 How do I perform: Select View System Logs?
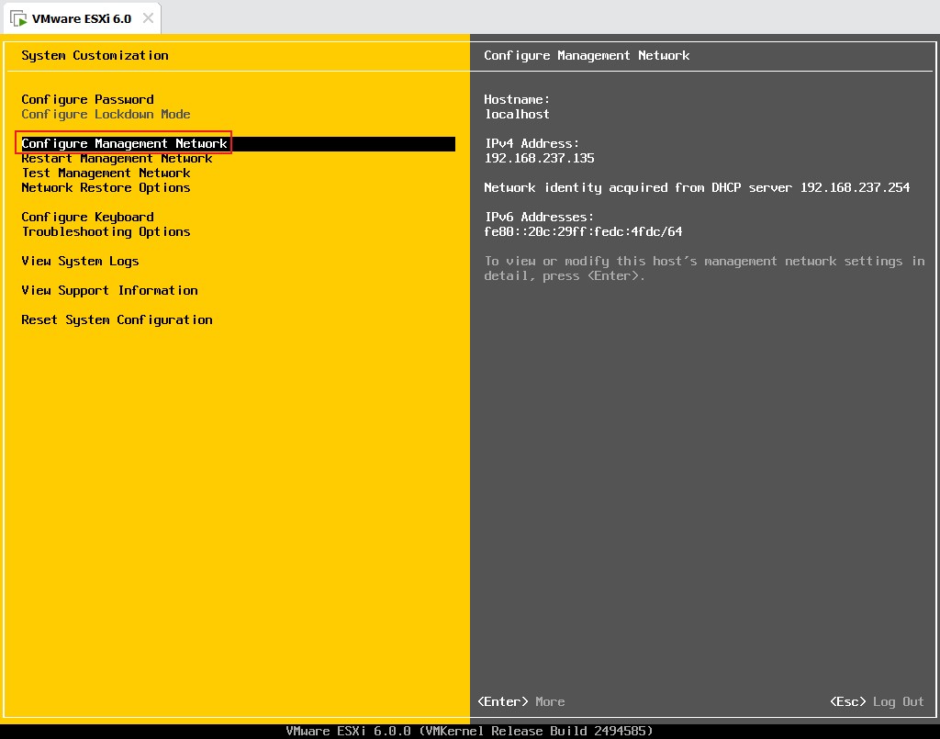80,261
